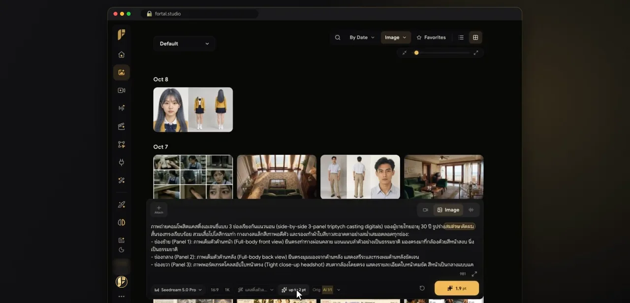Switch to list view
This screenshot has width=630, height=303.
[461, 37]
